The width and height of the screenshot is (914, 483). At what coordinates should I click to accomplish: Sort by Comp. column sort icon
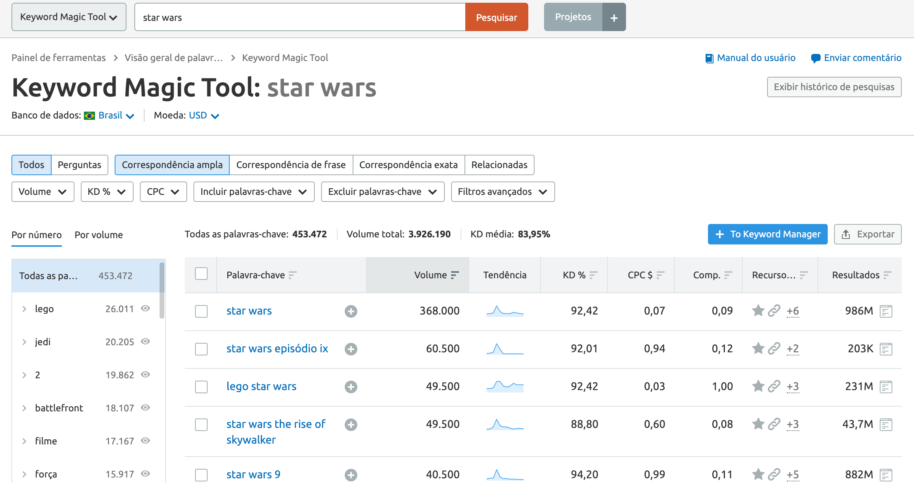[728, 275]
